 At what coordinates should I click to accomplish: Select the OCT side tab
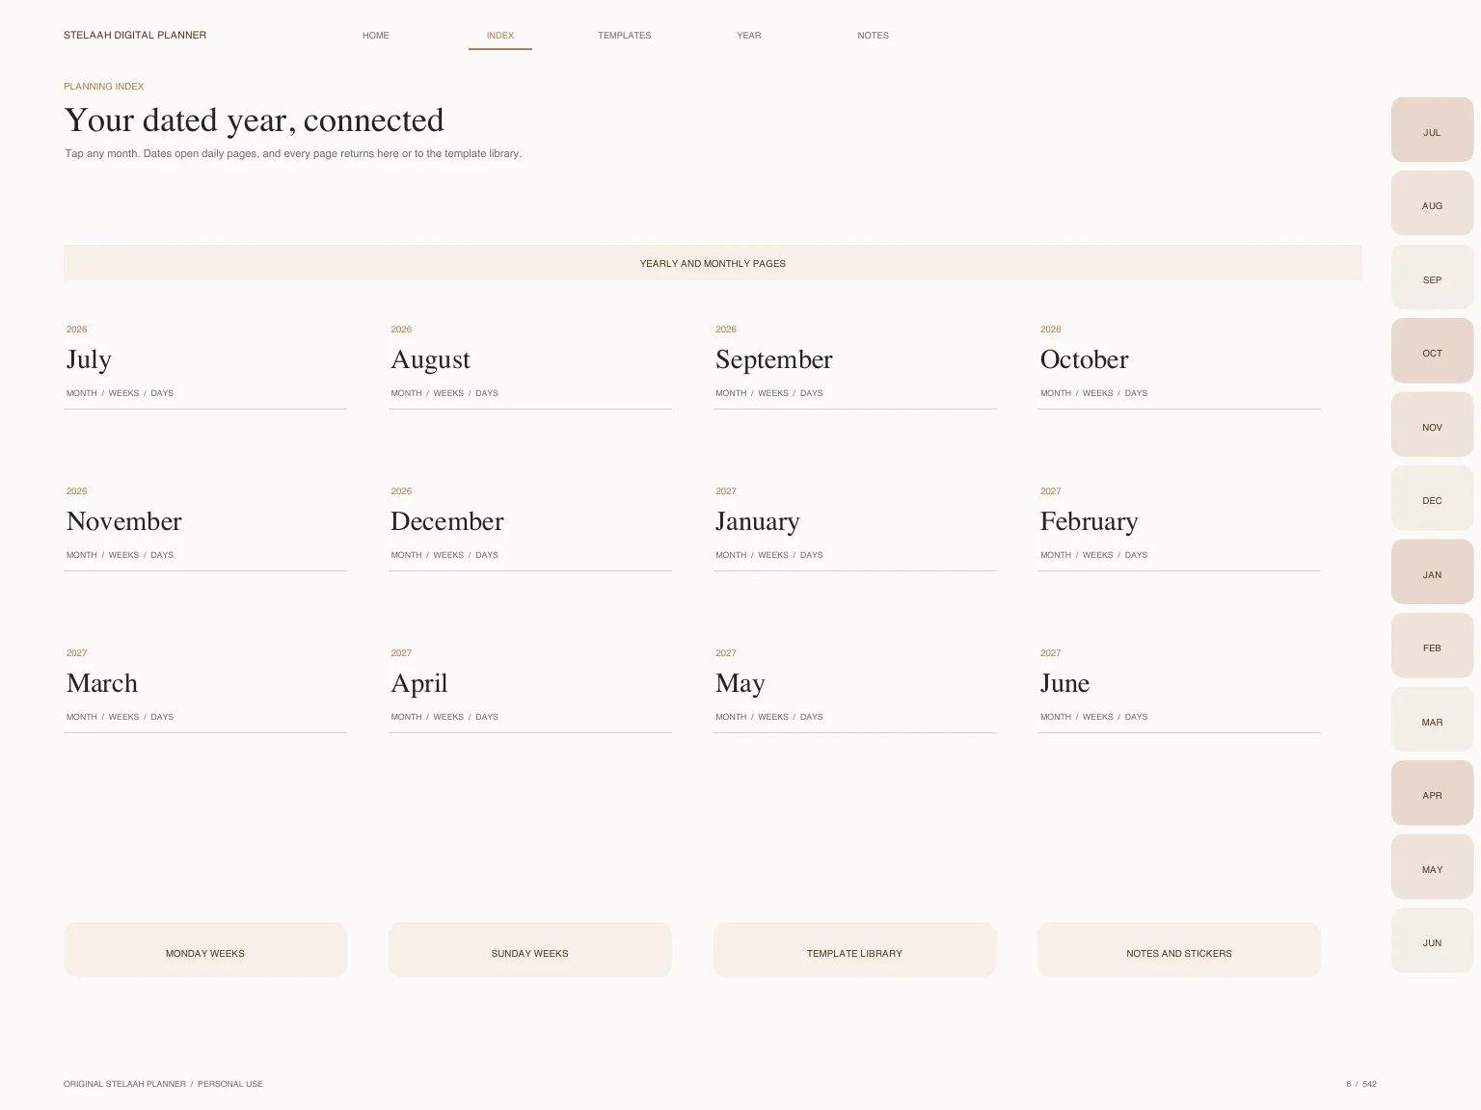(x=1432, y=351)
